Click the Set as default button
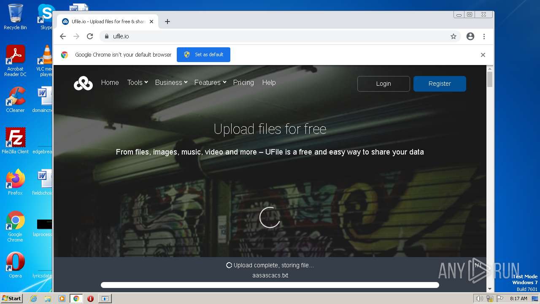Viewport: 540px width, 304px height. coord(203,54)
